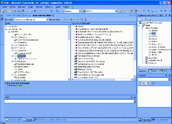Viewport: 172px width, 124px height.
Task: Toggle auto-hide pin on Sortie output panel
Action: (x=131, y=97)
